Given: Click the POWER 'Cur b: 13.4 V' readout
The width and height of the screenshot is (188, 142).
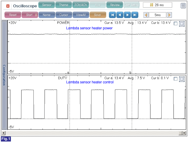Looking at the screenshot, I should click(161, 23).
